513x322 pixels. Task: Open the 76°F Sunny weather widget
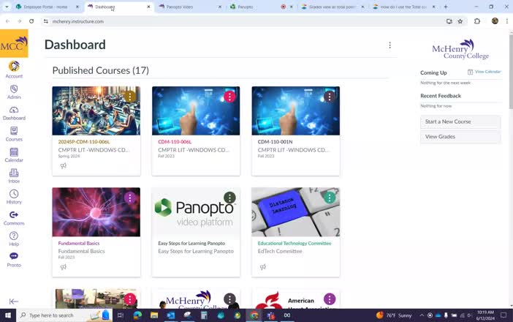[x=394, y=315]
